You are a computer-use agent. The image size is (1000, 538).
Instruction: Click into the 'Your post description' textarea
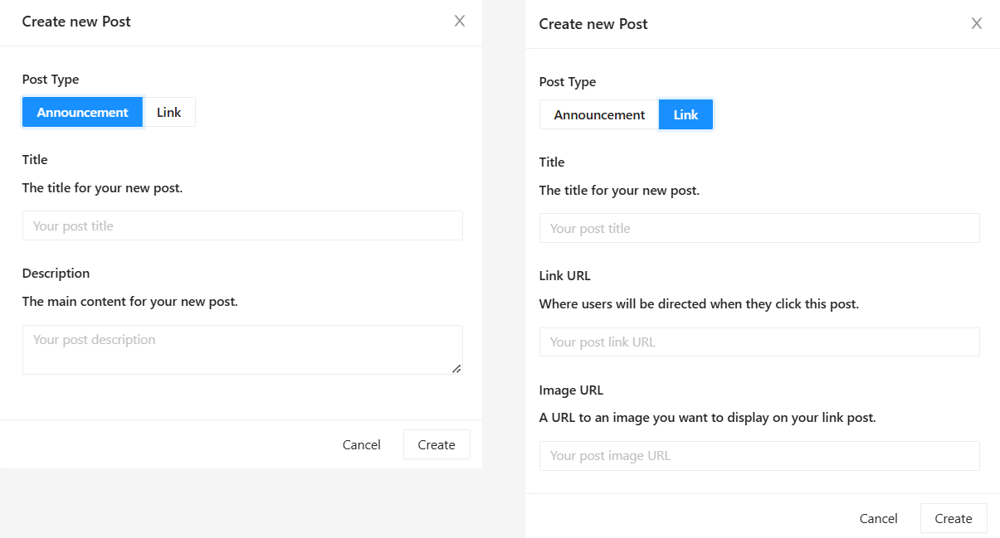(242, 349)
